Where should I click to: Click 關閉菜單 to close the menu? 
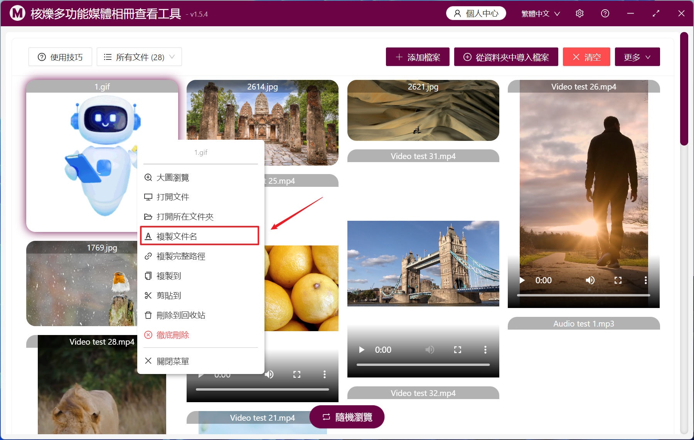200,361
